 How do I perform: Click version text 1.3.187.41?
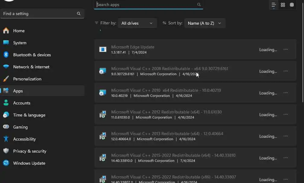(119, 52)
